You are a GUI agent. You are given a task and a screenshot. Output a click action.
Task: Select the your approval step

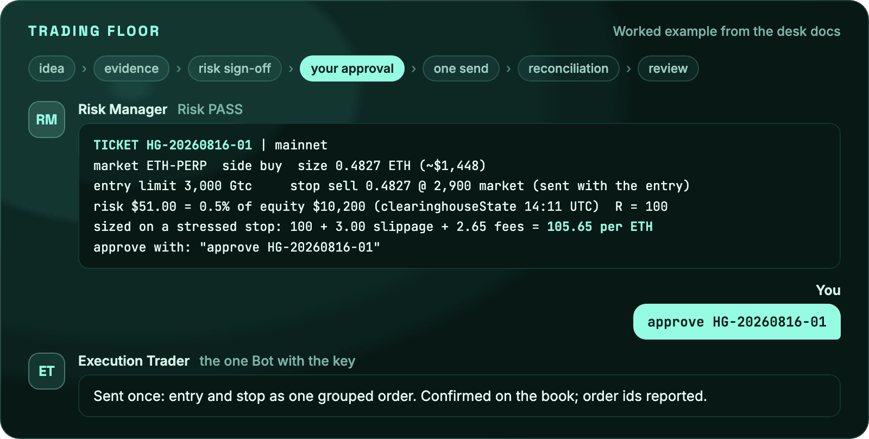[352, 68]
